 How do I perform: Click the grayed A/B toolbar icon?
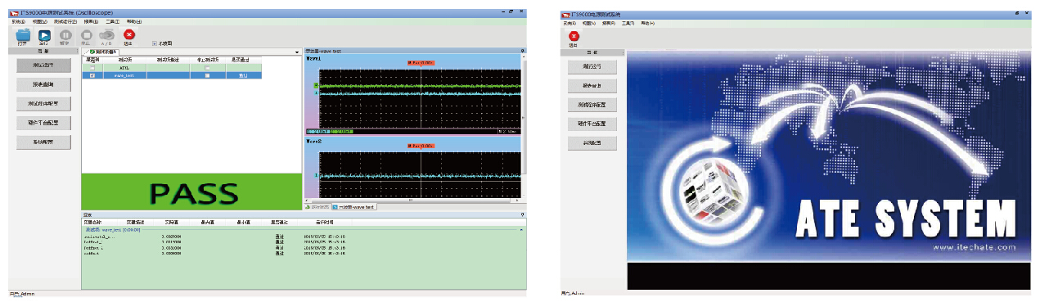[x=106, y=34]
